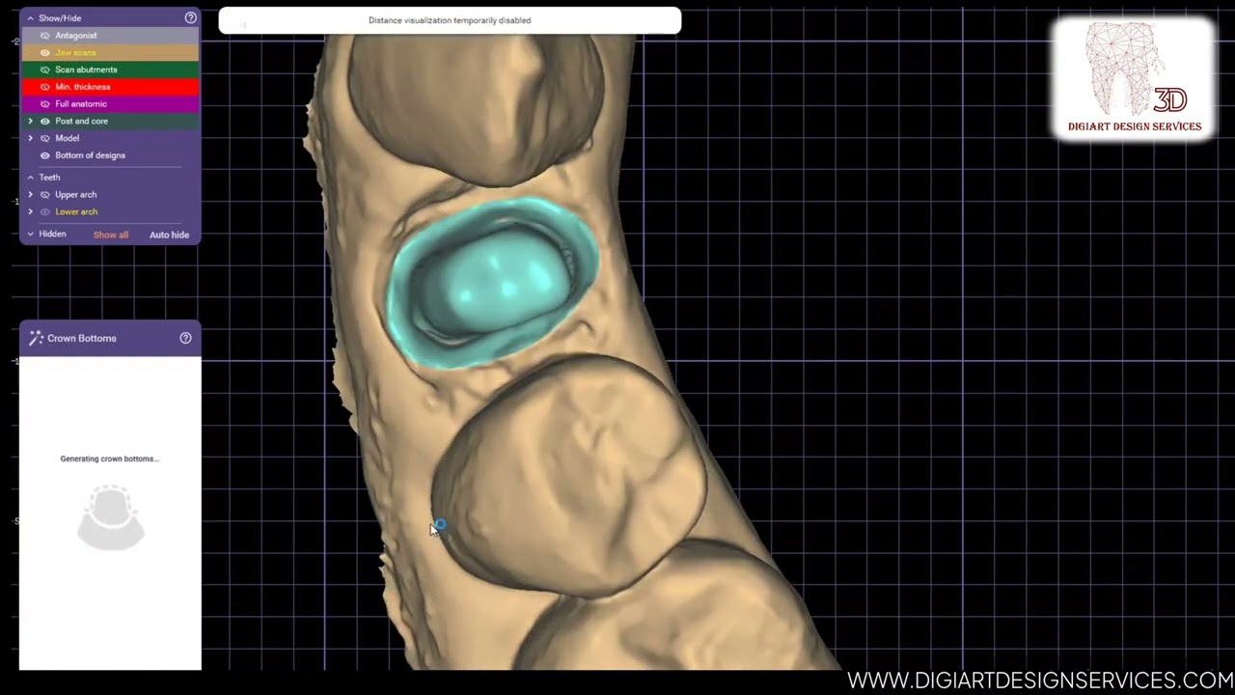This screenshot has height=695, width=1235.
Task: Click the Show/Hide panel title
Action: point(60,18)
